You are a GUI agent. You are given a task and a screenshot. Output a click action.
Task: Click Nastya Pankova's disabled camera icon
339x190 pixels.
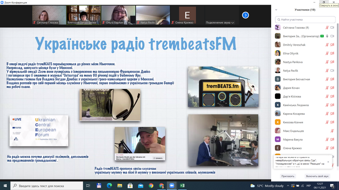[333, 62]
